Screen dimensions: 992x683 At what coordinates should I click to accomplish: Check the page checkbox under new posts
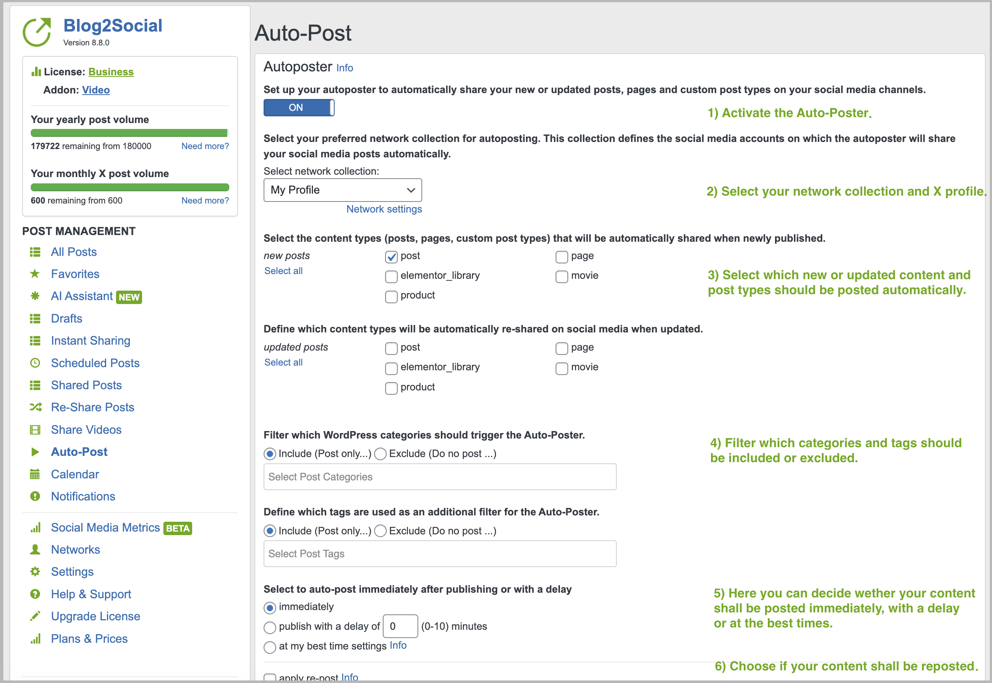[562, 257]
